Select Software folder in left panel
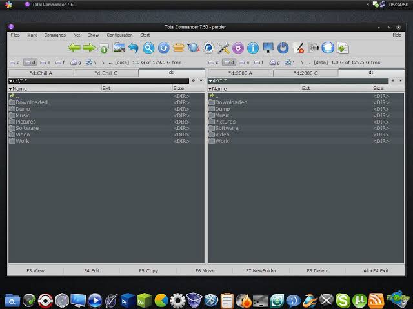The width and height of the screenshot is (413, 309). pos(106,128)
